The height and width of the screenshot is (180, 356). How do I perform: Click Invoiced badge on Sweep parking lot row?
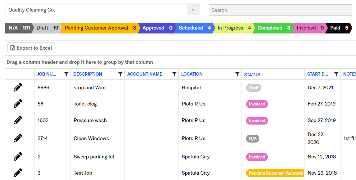click(257, 157)
